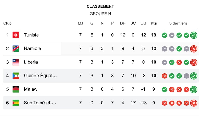Click the Liberia flag icon
This screenshot has width=199, height=116.
click(x=16, y=62)
